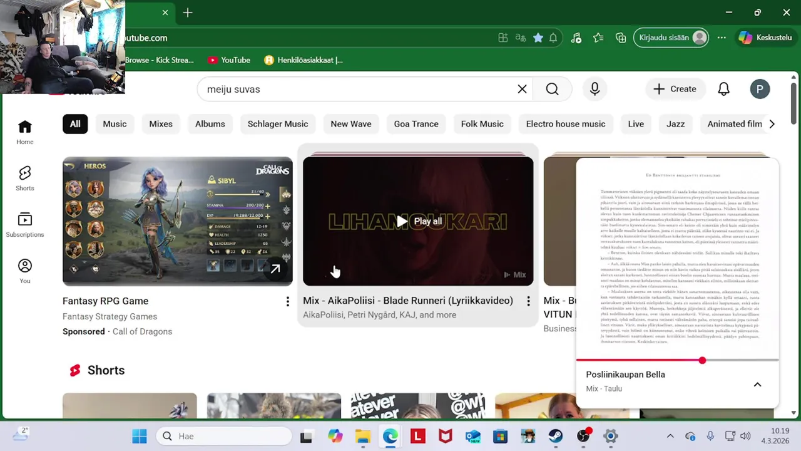
Task: Open McAfee from the taskbar
Action: click(445, 436)
